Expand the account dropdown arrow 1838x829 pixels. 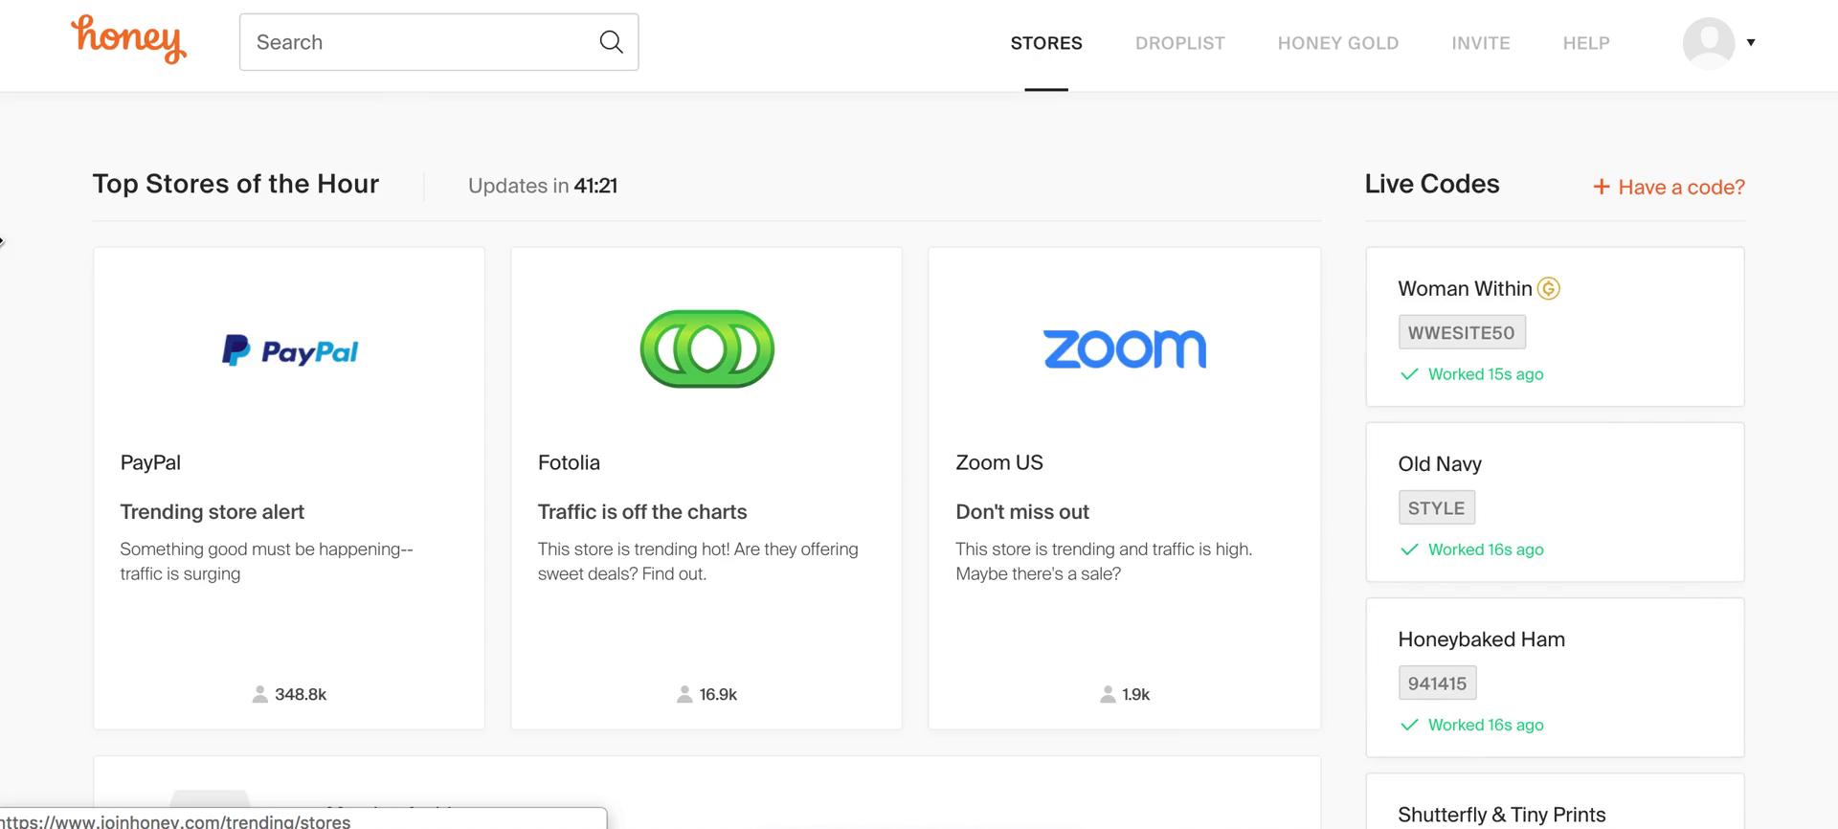pos(1751,42)
